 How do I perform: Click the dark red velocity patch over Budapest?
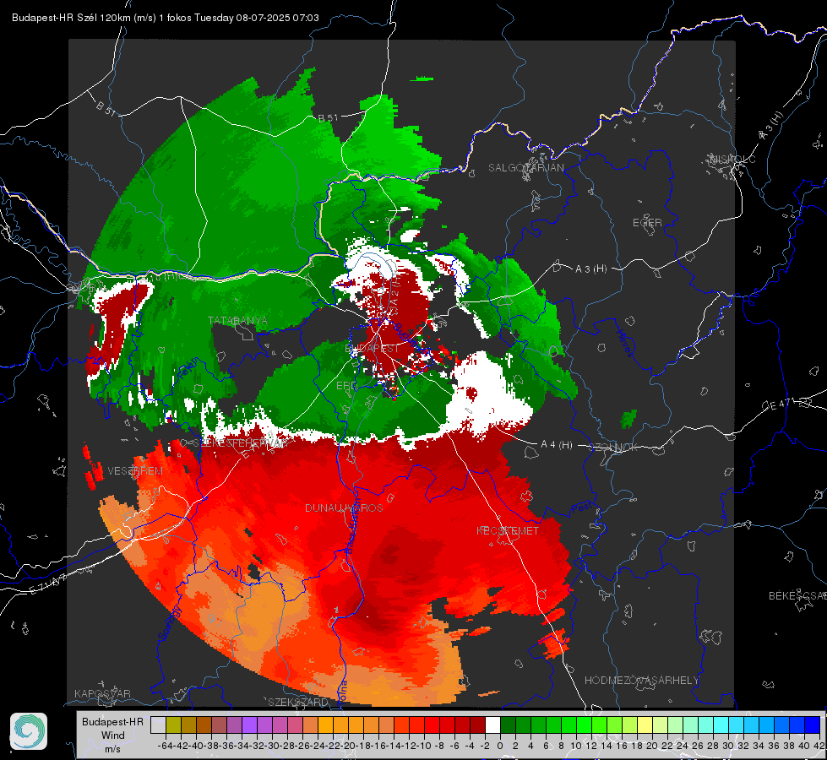coord(397,317)
